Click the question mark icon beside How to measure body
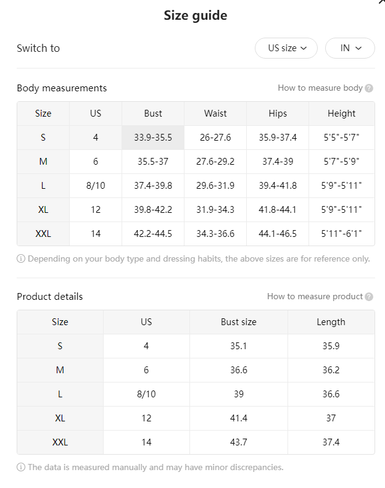Screen dimensions: 385x488 point(369,88)
